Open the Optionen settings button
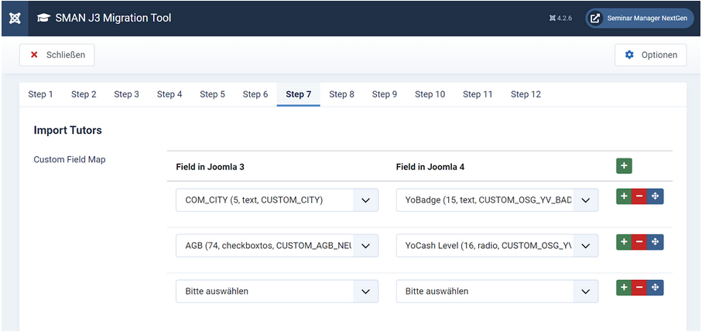702x334 pixels. pyautogui.click(x=650, y=55)
